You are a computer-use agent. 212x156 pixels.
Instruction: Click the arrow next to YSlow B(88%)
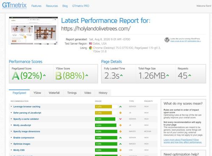pos(87,75)
